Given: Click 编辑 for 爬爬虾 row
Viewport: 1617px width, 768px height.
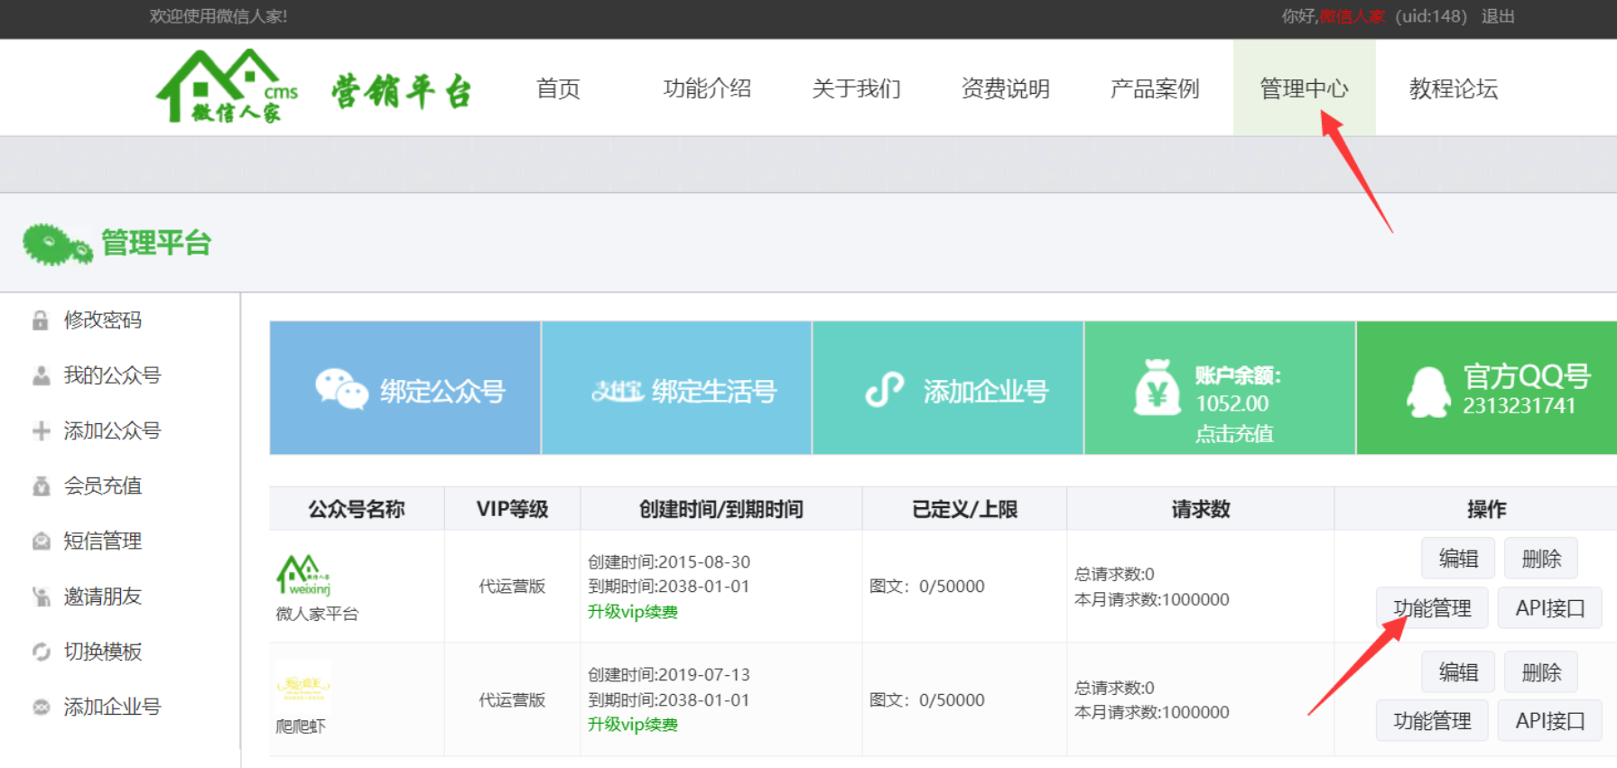Looking at the screenshot, I should click(x=1458, y=672).
